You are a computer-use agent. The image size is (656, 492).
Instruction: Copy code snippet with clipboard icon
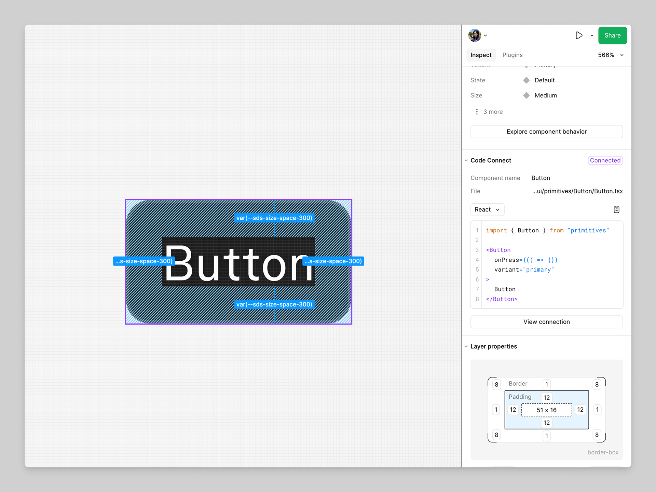pyautogui.click(x=616, y=209)
